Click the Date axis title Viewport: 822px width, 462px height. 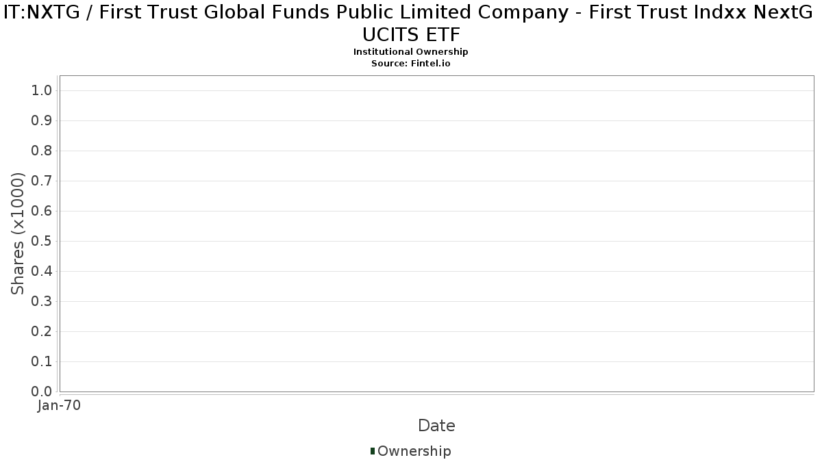pos(436,426)
